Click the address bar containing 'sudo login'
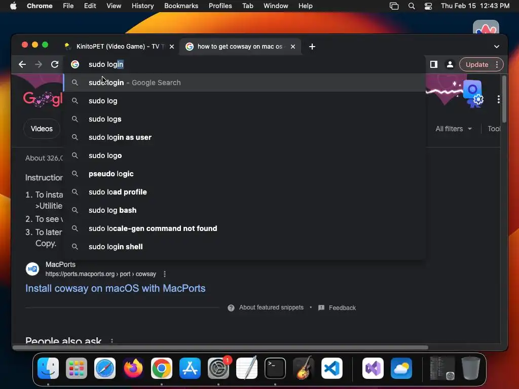Image resolution: width=519 pixels, height=389 pixels. [x=245, y=64]
